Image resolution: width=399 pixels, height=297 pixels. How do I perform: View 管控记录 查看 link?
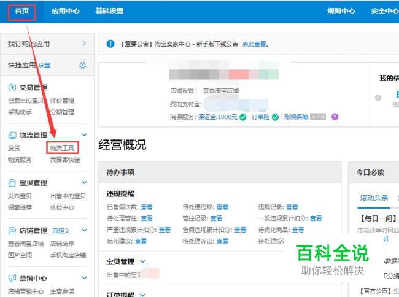click(x=216, y=218)
